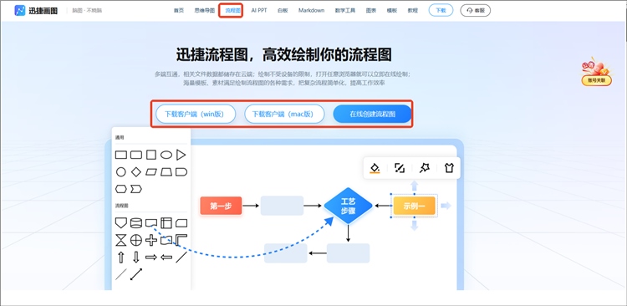Click the connector style icon

point(400,168)
